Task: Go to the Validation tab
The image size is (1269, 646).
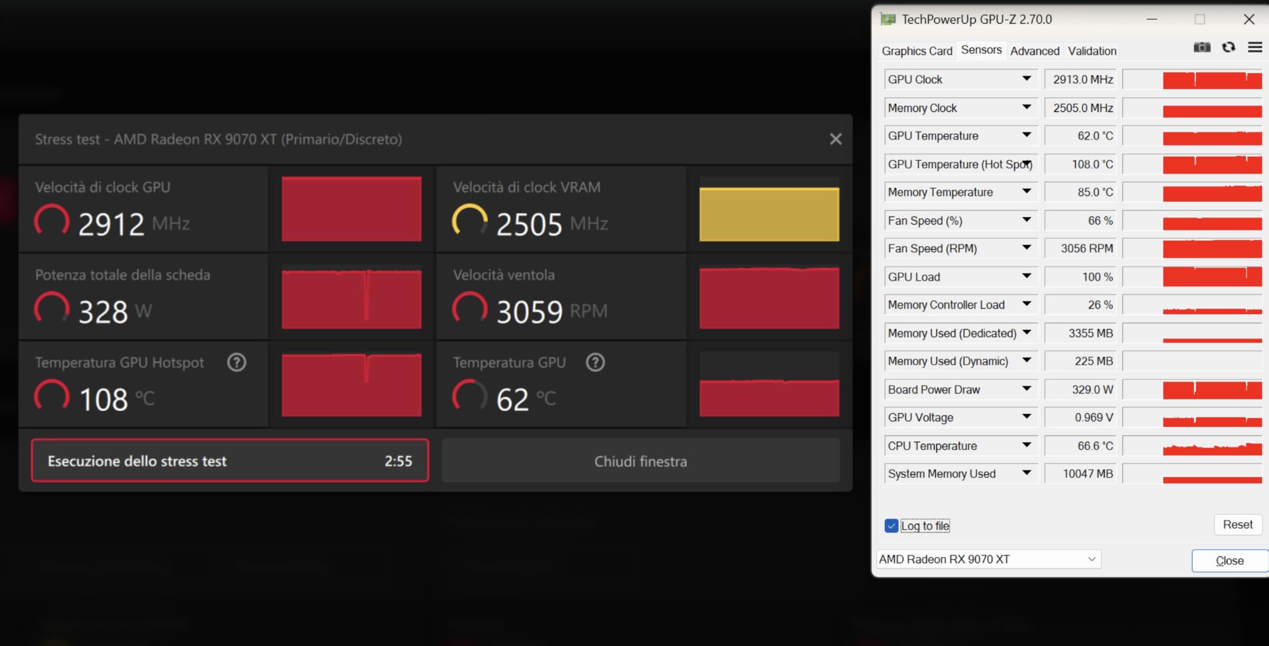Action: 1092,51
